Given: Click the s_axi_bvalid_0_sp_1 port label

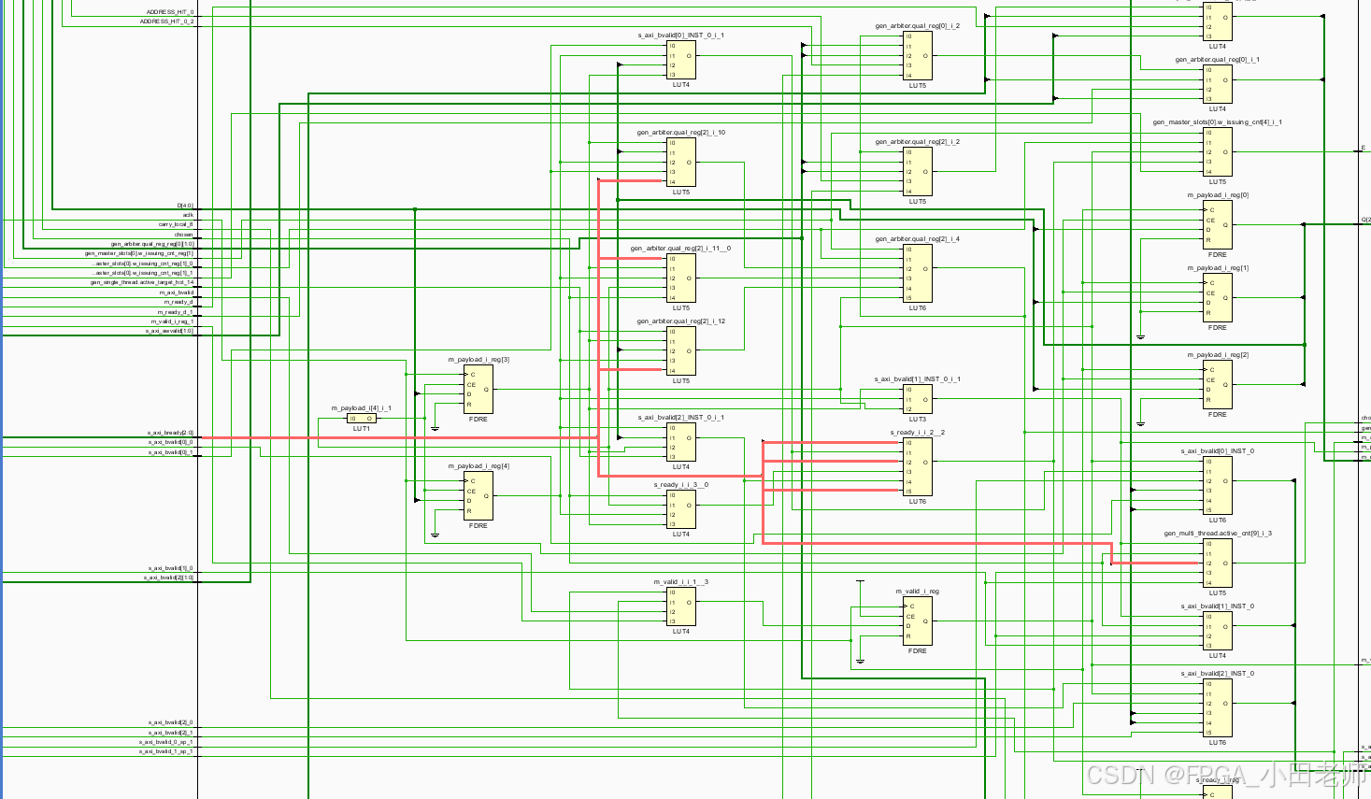Looking at the screenshot, I should tap(166, 742).
